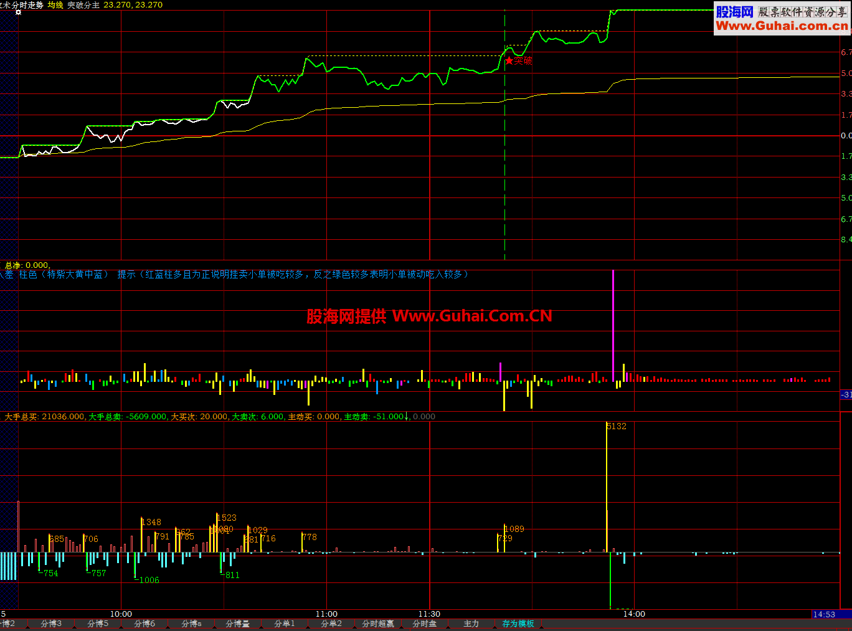The image size is (852, 631).
Task: Click the 突破分主 indicator name
Action: point(83,5)
